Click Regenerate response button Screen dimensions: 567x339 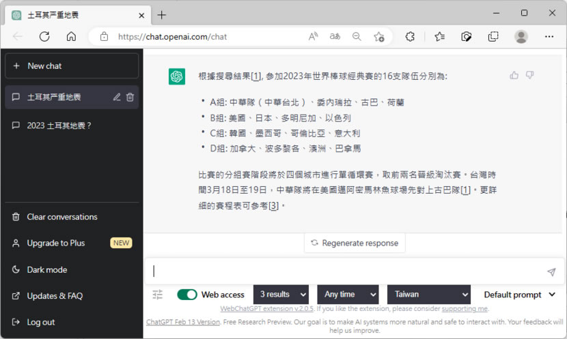click(x=355, y=243)
